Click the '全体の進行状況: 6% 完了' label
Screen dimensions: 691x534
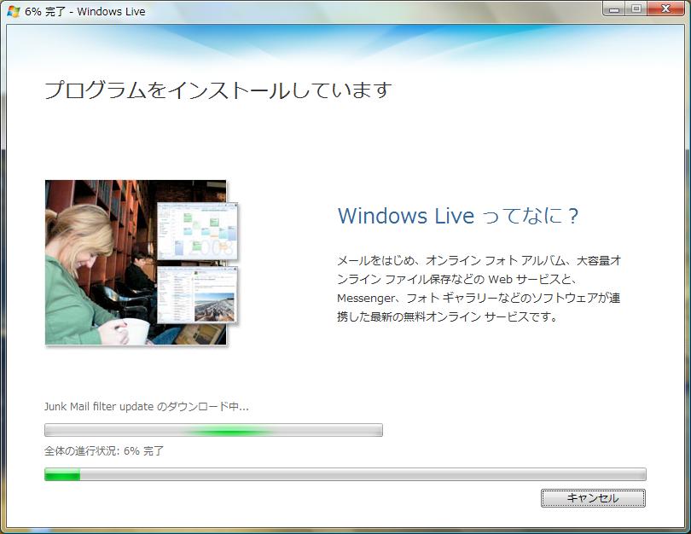pos(103,450)
